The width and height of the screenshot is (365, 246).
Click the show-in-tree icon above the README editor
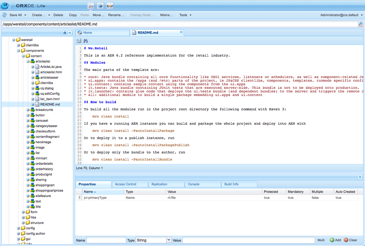coord(79,40)
